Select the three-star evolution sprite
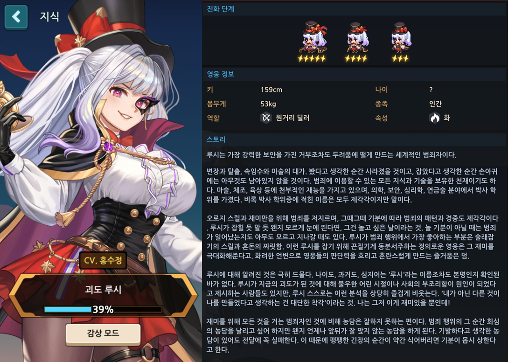 pyautogui.click(x=400, y=38)
